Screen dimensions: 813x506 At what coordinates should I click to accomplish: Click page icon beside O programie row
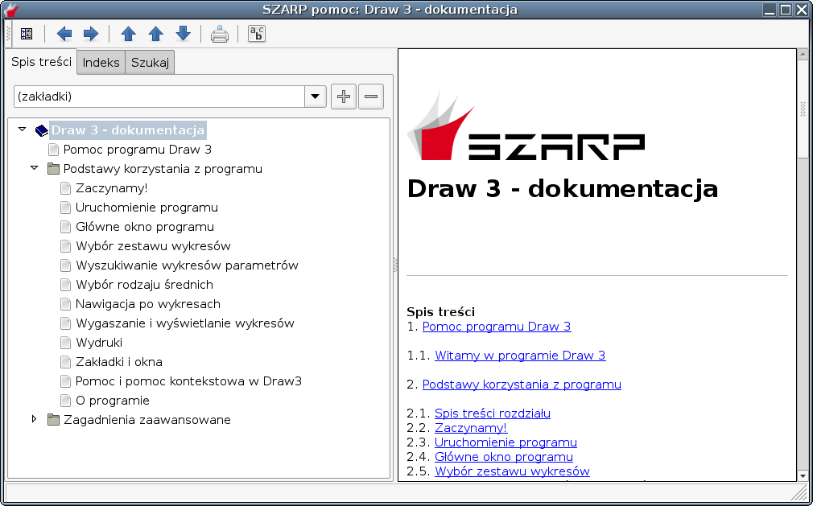coord(65,401)
